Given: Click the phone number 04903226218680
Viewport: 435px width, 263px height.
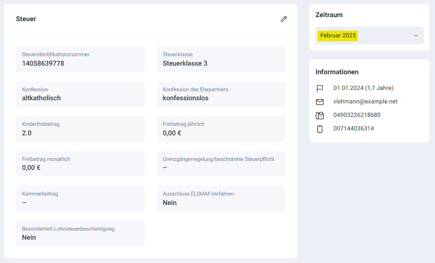Looking at the screenshot, I should (357, 115).
